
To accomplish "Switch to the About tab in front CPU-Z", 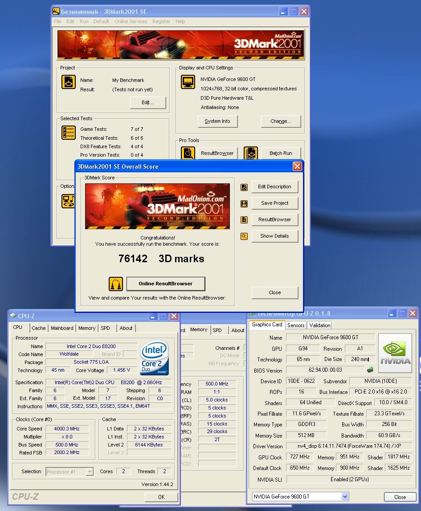I will (x=126, y=328).
